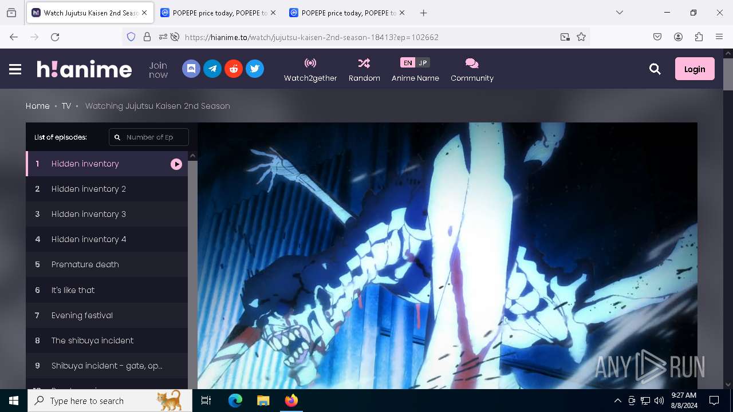Select episode 8 The shibuya incident
Image resolution: width=733 pixels, height=412 pixels.
point(107,340)
